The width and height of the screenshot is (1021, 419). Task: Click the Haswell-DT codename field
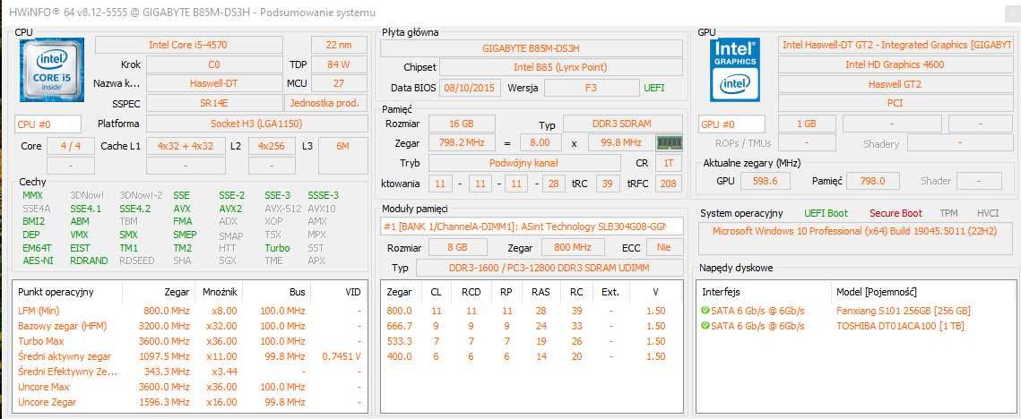(x=214, y=83)
